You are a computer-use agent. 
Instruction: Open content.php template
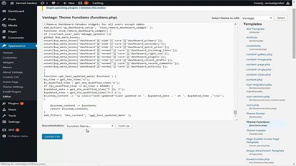tap(254, 80)
